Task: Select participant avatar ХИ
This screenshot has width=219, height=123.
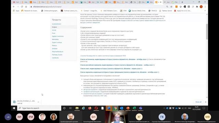Action: (19, 117)
